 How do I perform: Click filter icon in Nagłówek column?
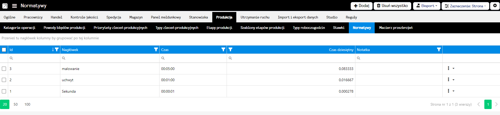coord(156,49)
